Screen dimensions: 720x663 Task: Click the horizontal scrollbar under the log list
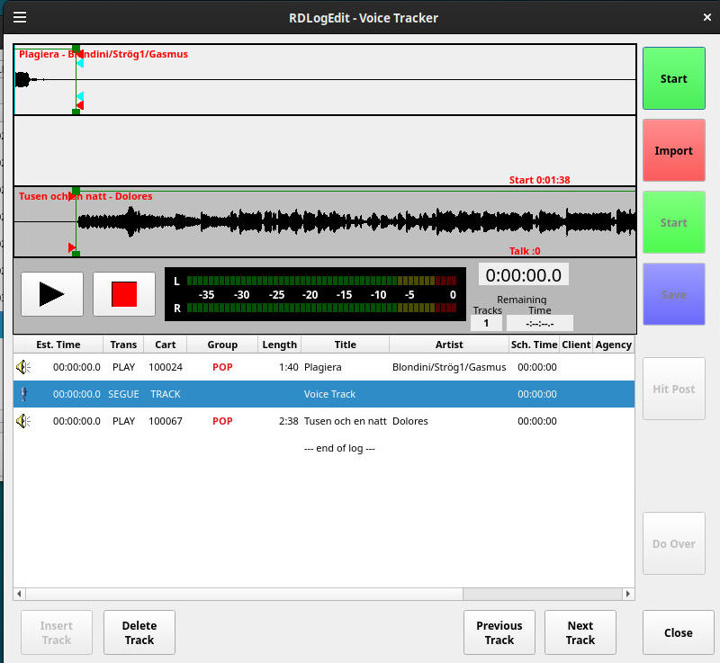[244, 594]
